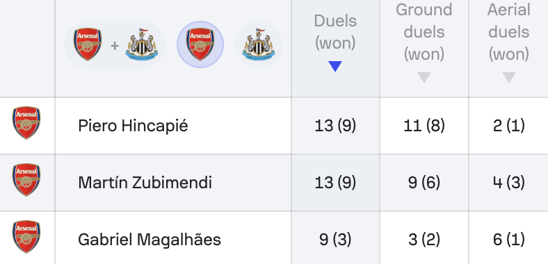Click the Arsenal crest beside Martín Zubimendi

coord(26,180)
